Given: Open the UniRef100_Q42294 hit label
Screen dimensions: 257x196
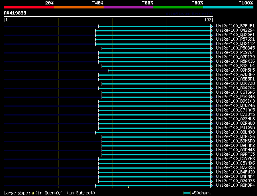Looking at the screenshot, I should pyautogui.click(x=235, y=31).
